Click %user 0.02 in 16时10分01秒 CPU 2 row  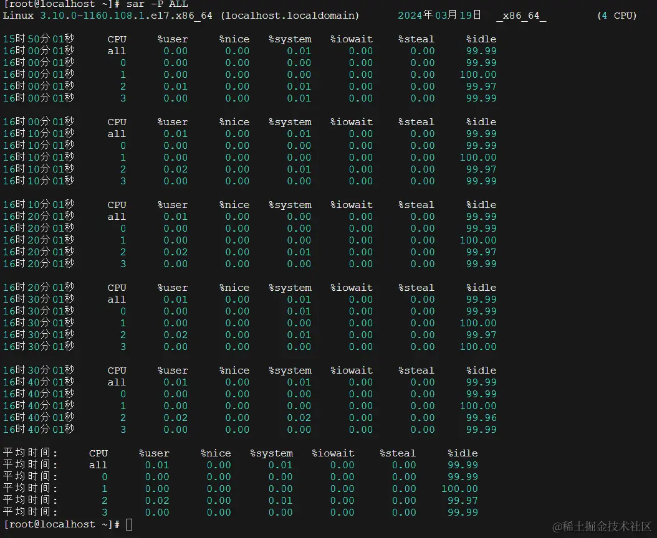tap(176, 169)
